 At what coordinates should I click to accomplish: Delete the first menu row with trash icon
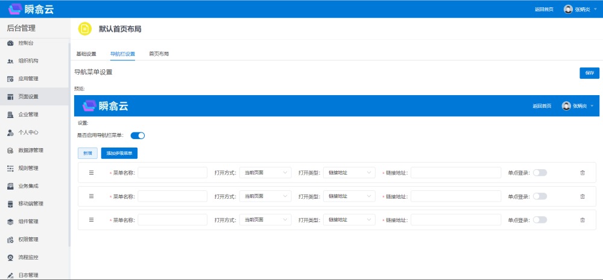coord(582,173)
